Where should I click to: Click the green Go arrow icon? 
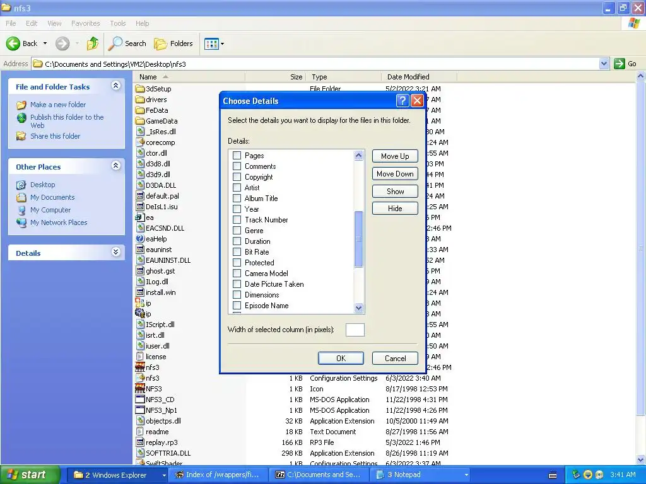620,64
